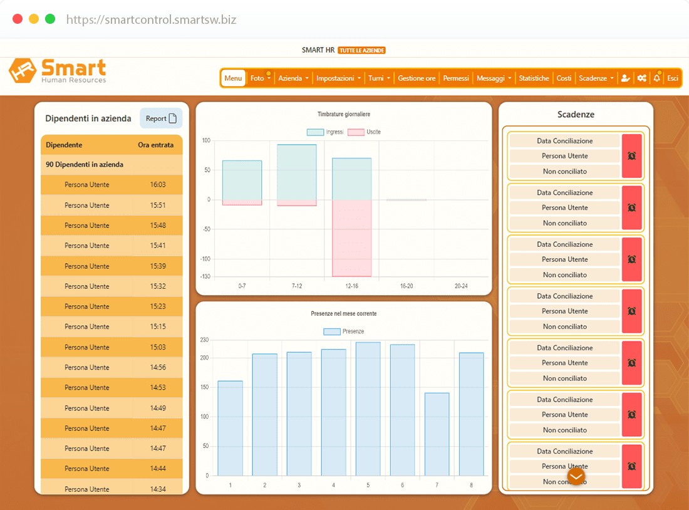Click the third deadline alarm clock icon
Image resolution: width=689 pixels, height=510 pixels.
(631, 259)
